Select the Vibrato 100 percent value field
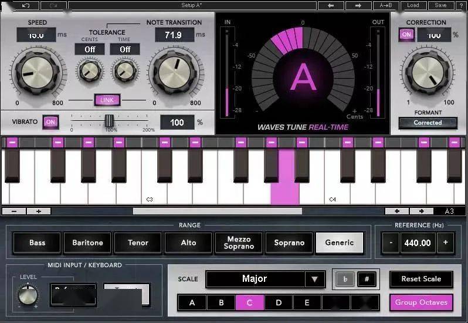The height and width of the screenshot is (323, 468). (177, 123)
